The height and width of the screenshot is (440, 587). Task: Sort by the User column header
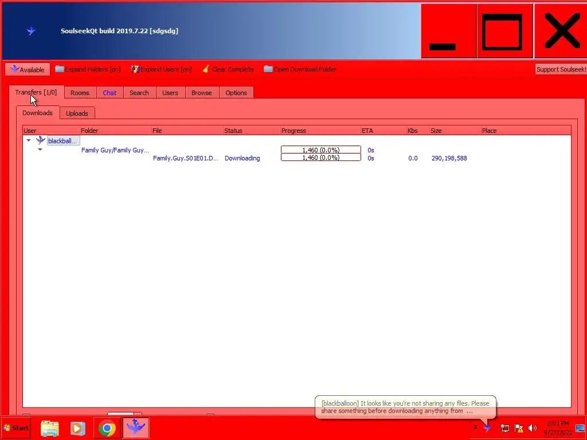tap(52, 131)
